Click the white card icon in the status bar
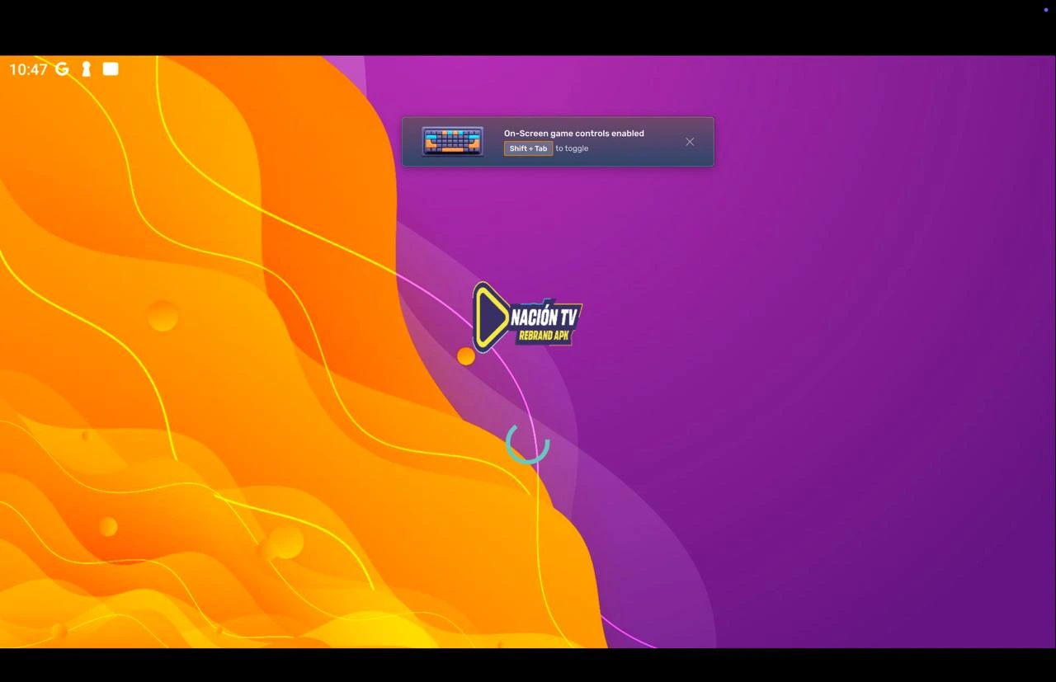Viewport: 1056px width, 682px height. point(111,69)
